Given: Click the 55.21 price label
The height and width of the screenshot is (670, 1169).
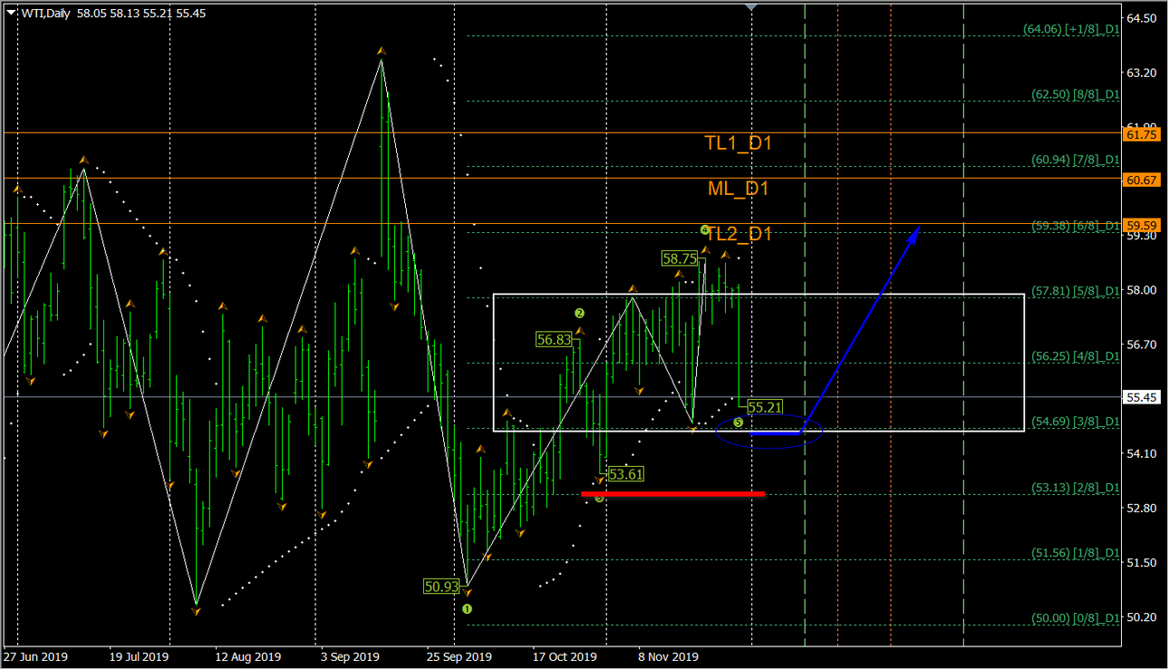Looking at the screenshot, I should coord(765,407).
